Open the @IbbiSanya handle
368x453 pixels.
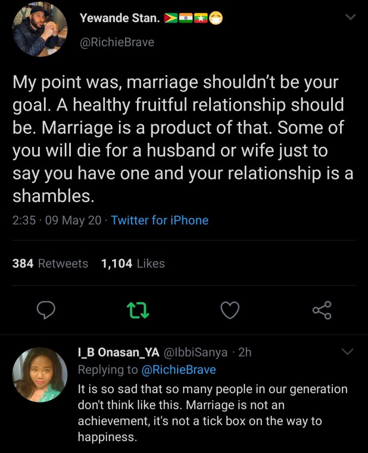pos(196,352)
